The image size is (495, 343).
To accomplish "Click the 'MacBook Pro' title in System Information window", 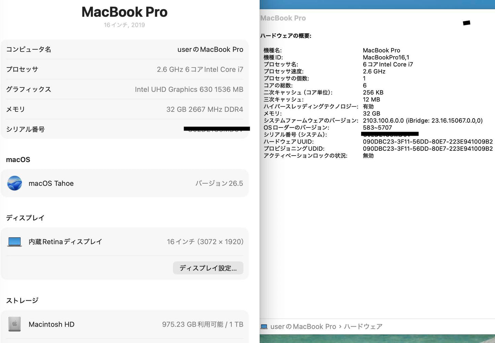I will [x=283, y=18].
